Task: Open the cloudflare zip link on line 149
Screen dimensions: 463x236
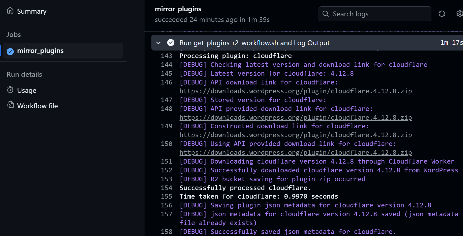Action: point(296,135)
